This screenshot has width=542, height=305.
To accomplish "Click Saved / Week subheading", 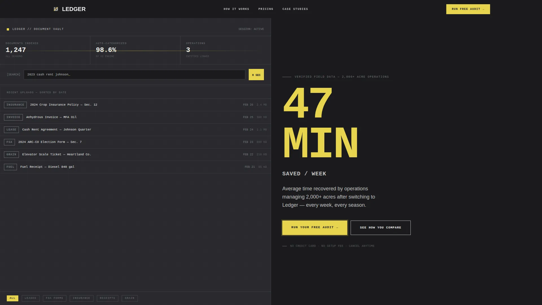I will click(304, 174).
